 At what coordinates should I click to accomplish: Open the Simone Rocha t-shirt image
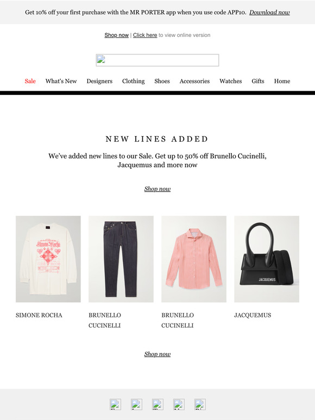48,259
